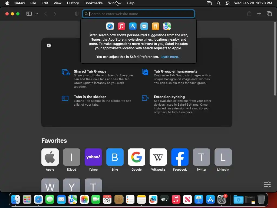Viewport: 277px width, 208px height.
Task: Click the Extension syncing icon
Action: point(145,98)
